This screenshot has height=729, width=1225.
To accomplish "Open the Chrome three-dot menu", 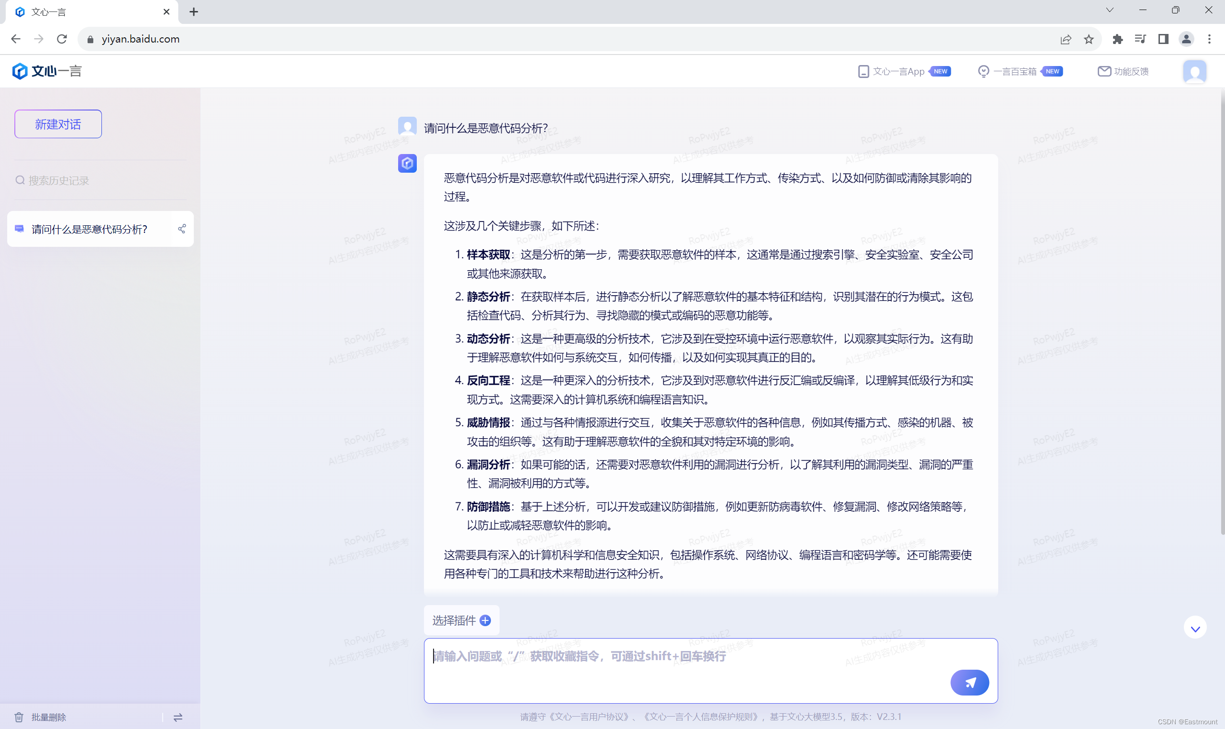I will pyautogui.click(x=1209, y=39).
